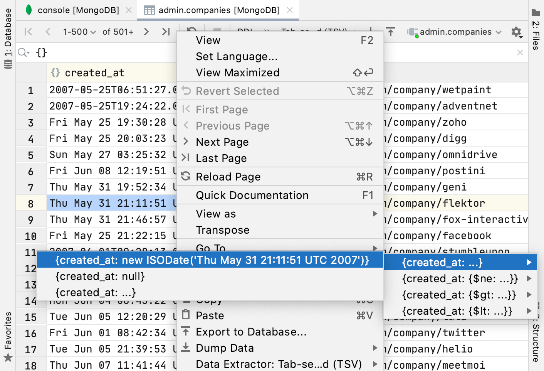Open Quick Documentation menu item

point(280,195)
